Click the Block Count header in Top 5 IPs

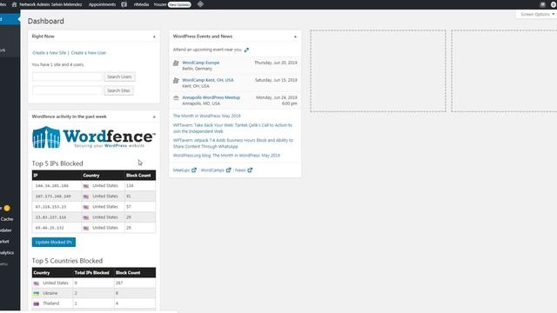pyautogui.click(x=138, y=176)
